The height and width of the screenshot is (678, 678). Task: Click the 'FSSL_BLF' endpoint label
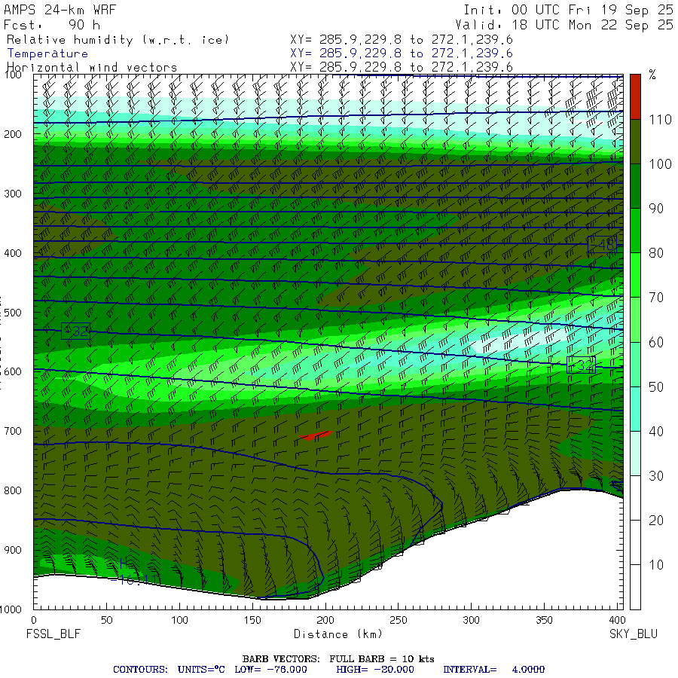53,634
